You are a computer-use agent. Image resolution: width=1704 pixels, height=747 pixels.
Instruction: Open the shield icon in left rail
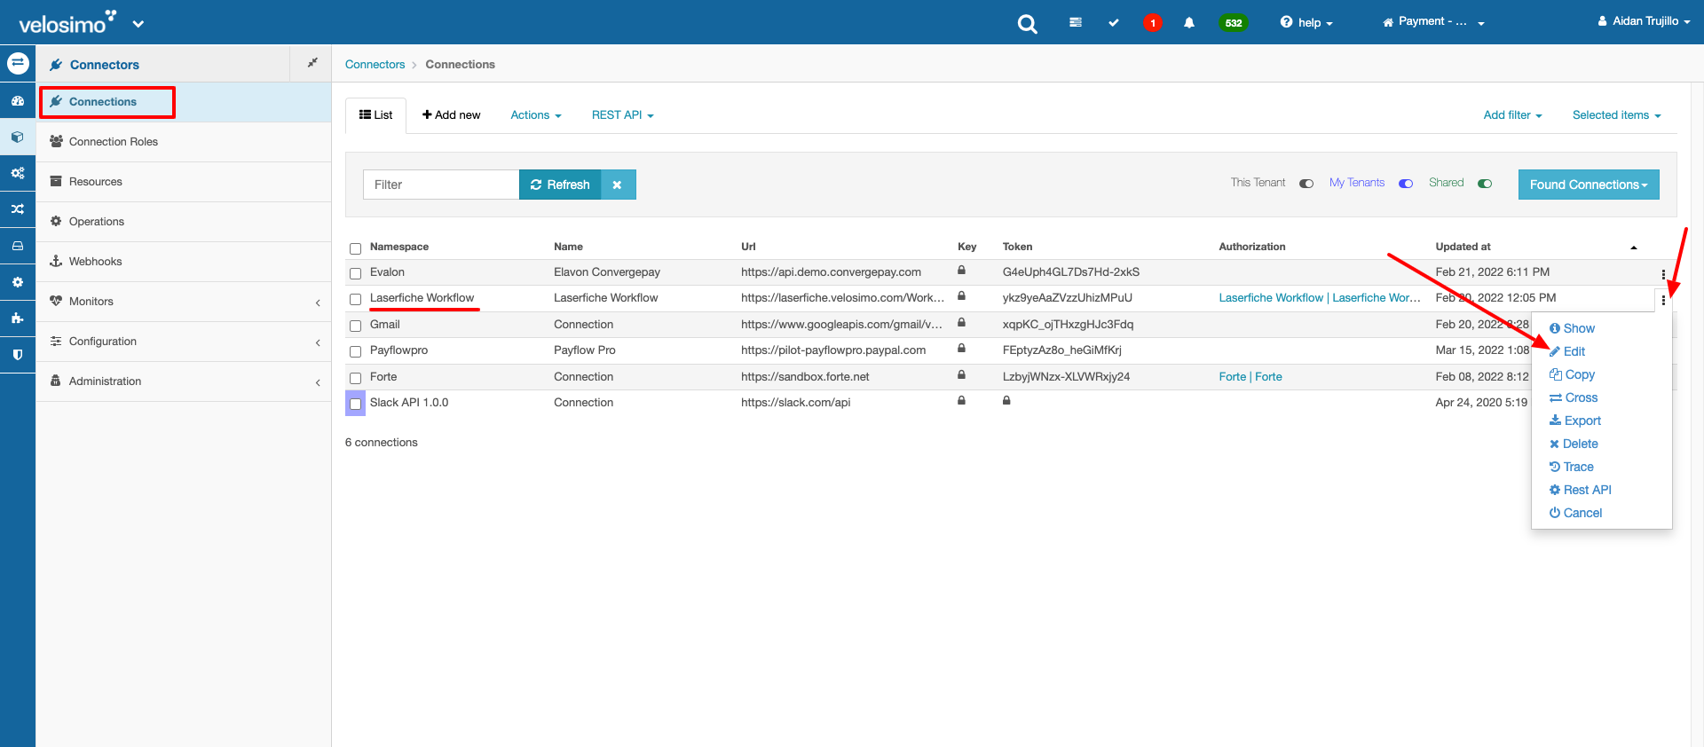[x=18, y=354]
